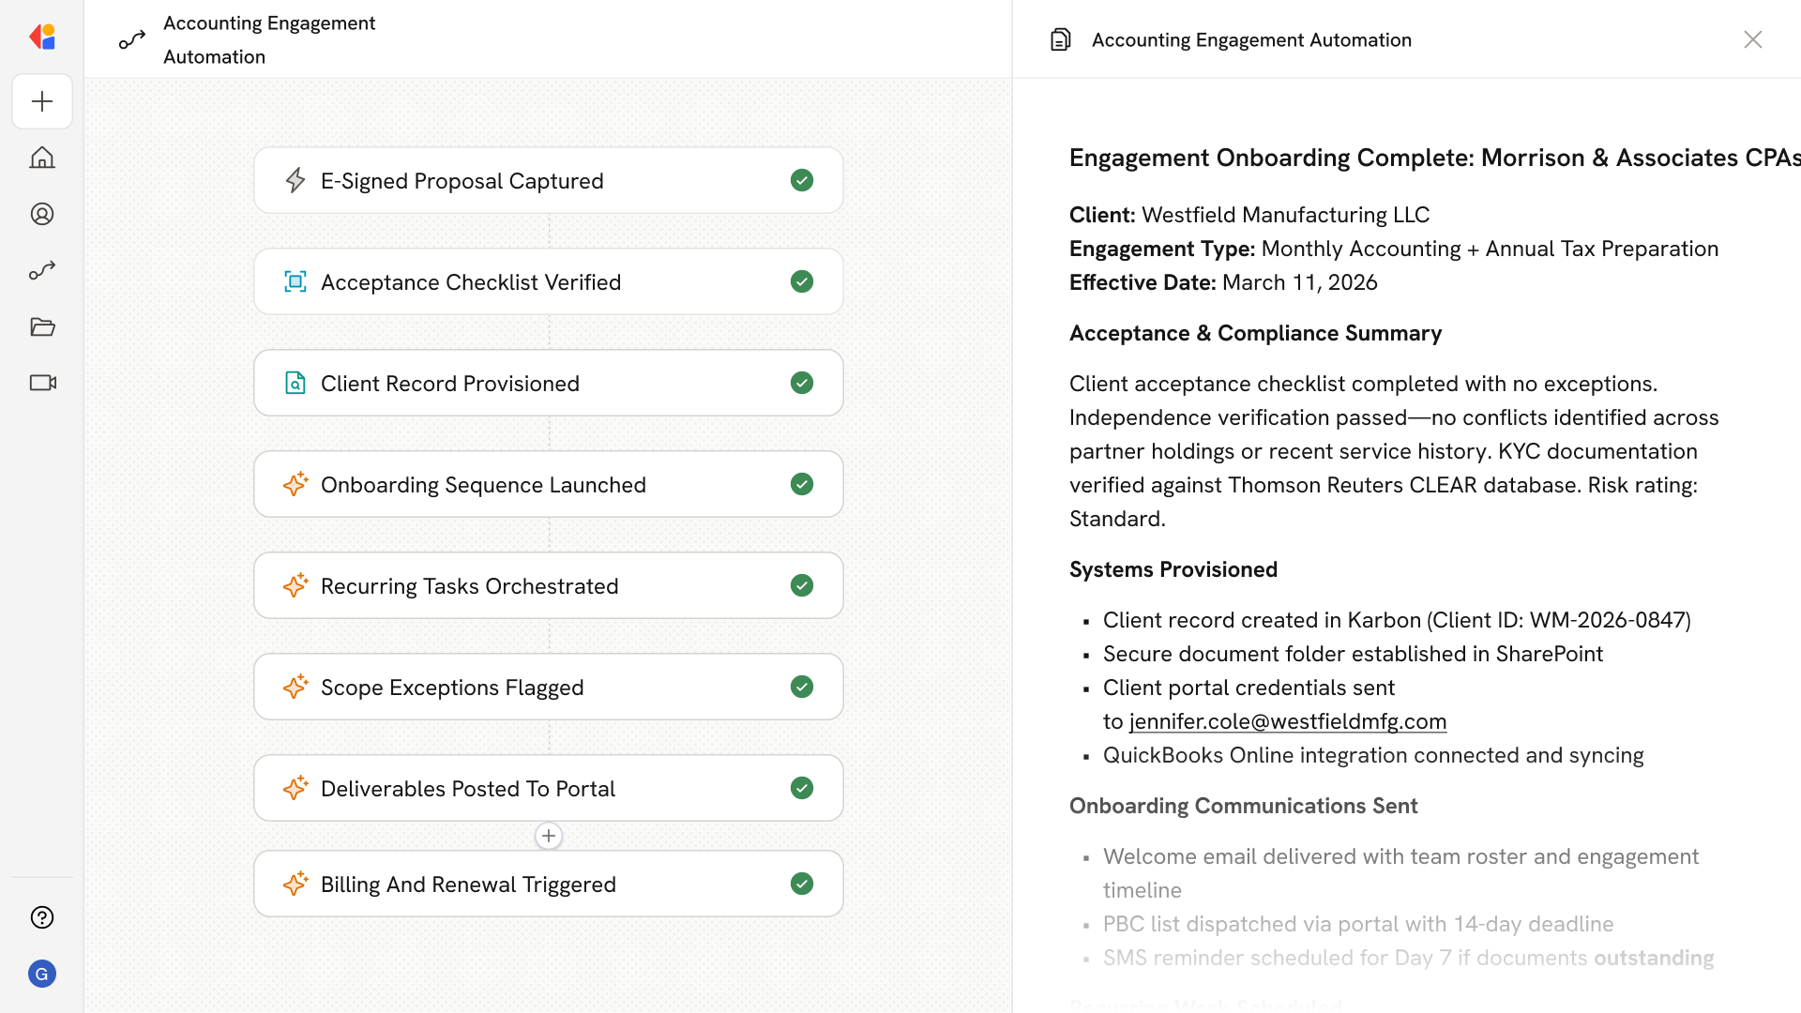Click the green check on E-Signed Proposal Captured

pyautogui.click(x=802, y=180)
